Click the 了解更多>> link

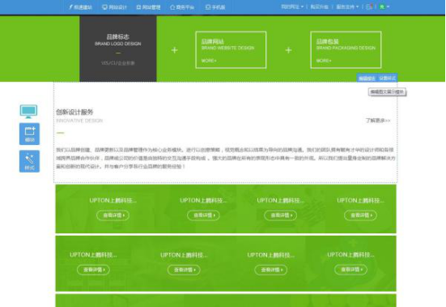378,121
